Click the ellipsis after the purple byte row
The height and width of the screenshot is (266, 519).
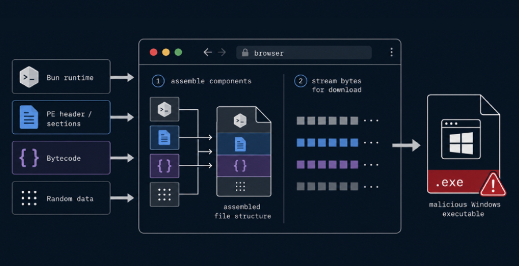371,164
